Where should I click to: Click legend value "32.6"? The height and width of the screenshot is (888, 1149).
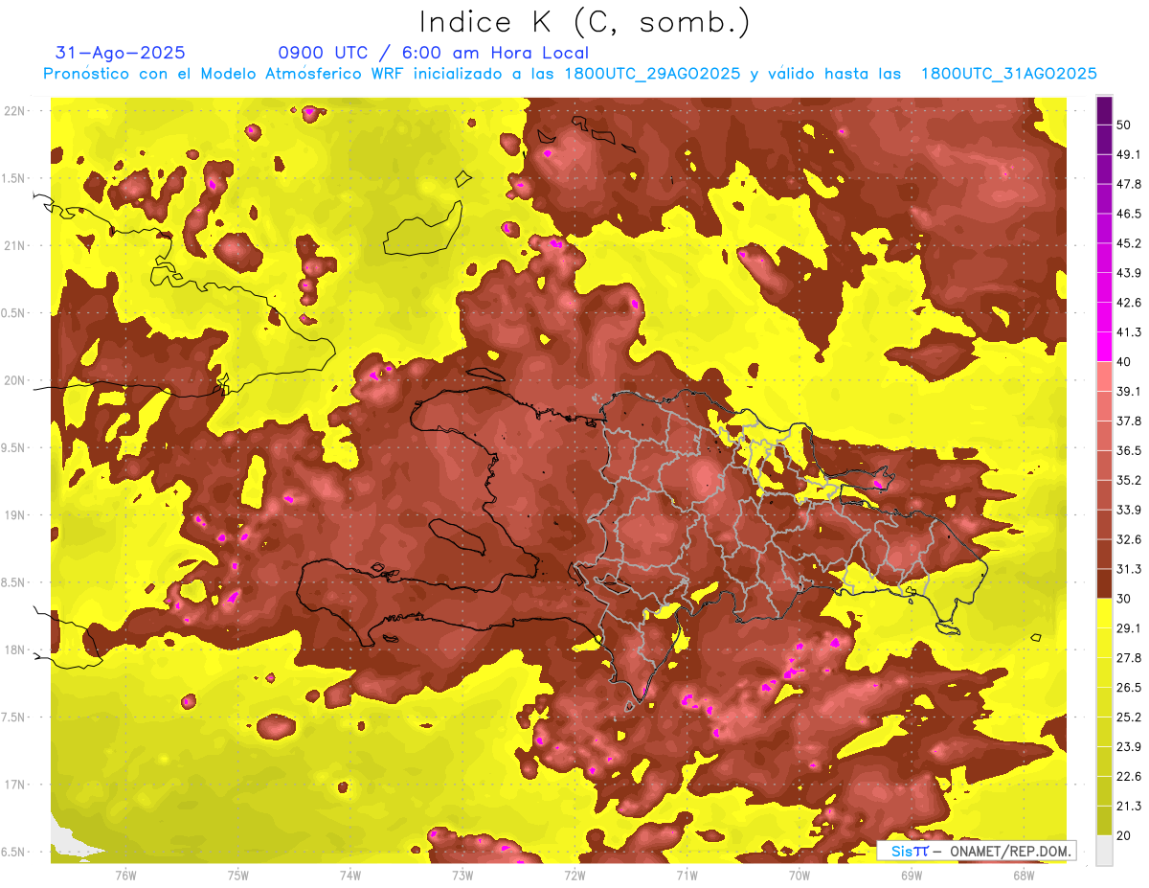(1129, 539)
